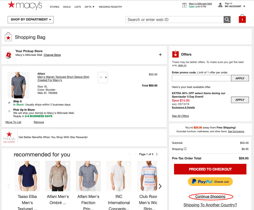The height and width of the screenshot is (210, 254).
Task: Open the Gifts dropdown menu
Action: click(x=90, y=7)
